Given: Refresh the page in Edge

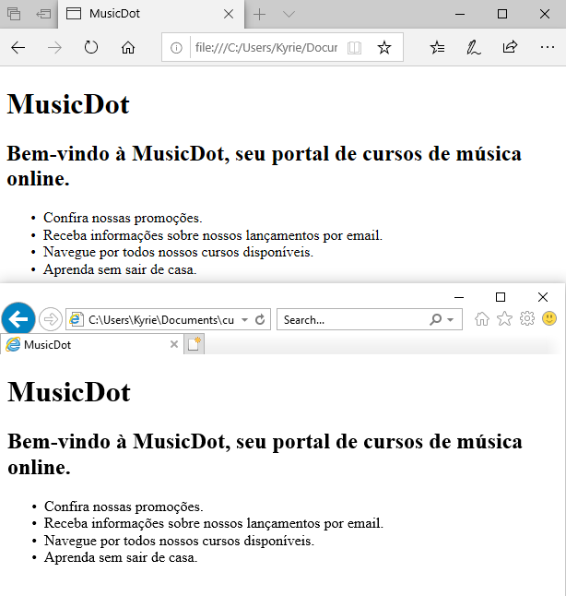Looking at the screenshot, I should (91, 47).
